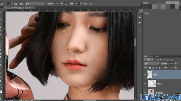Toggle pressure for size icon
The width and height of the screenshot is (181, 101).
[91, 4]
